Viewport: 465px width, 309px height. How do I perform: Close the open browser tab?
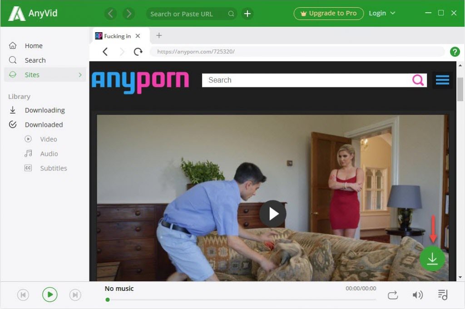click(138, 36)
